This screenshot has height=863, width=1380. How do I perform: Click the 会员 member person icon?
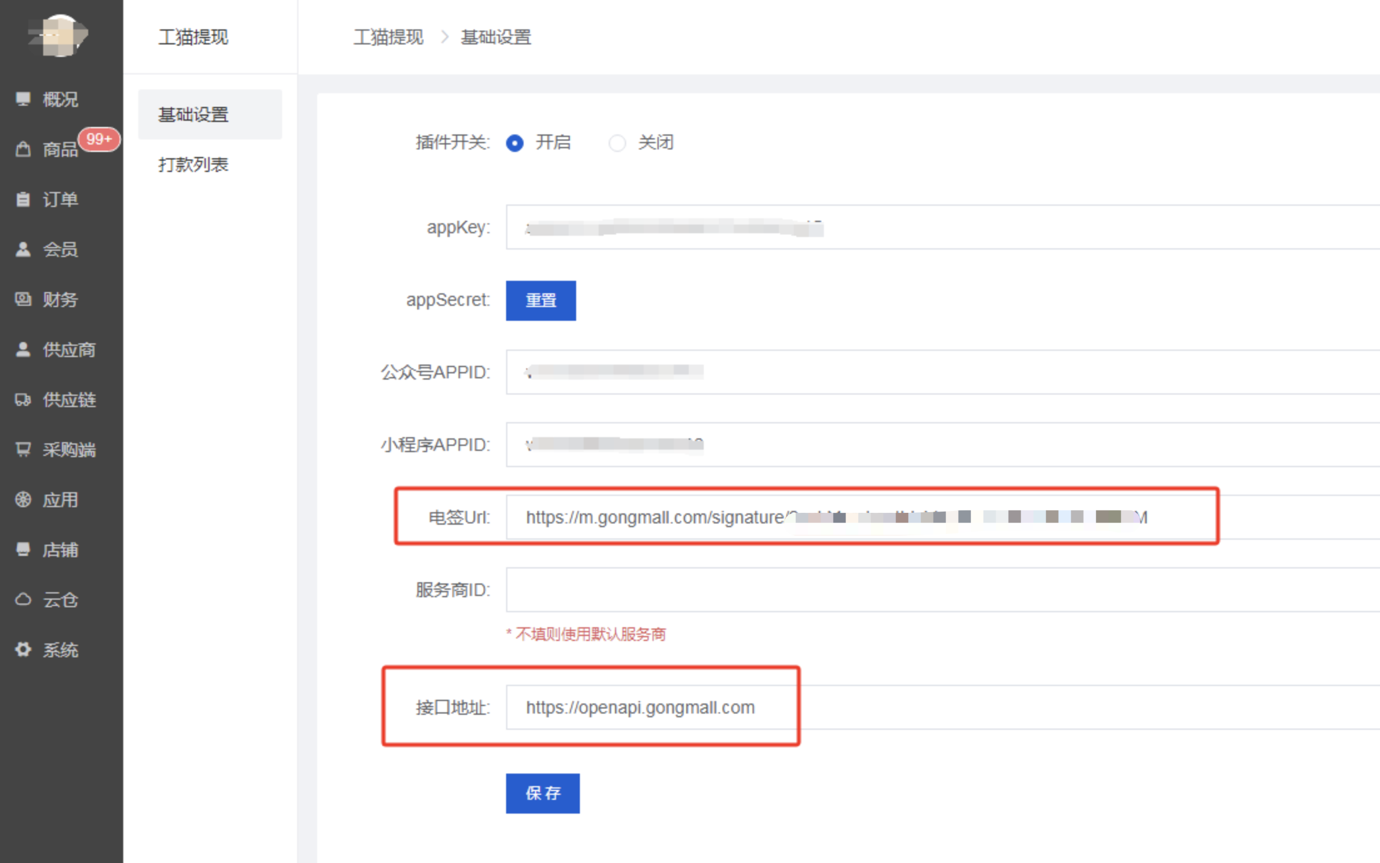pos(23,249)
